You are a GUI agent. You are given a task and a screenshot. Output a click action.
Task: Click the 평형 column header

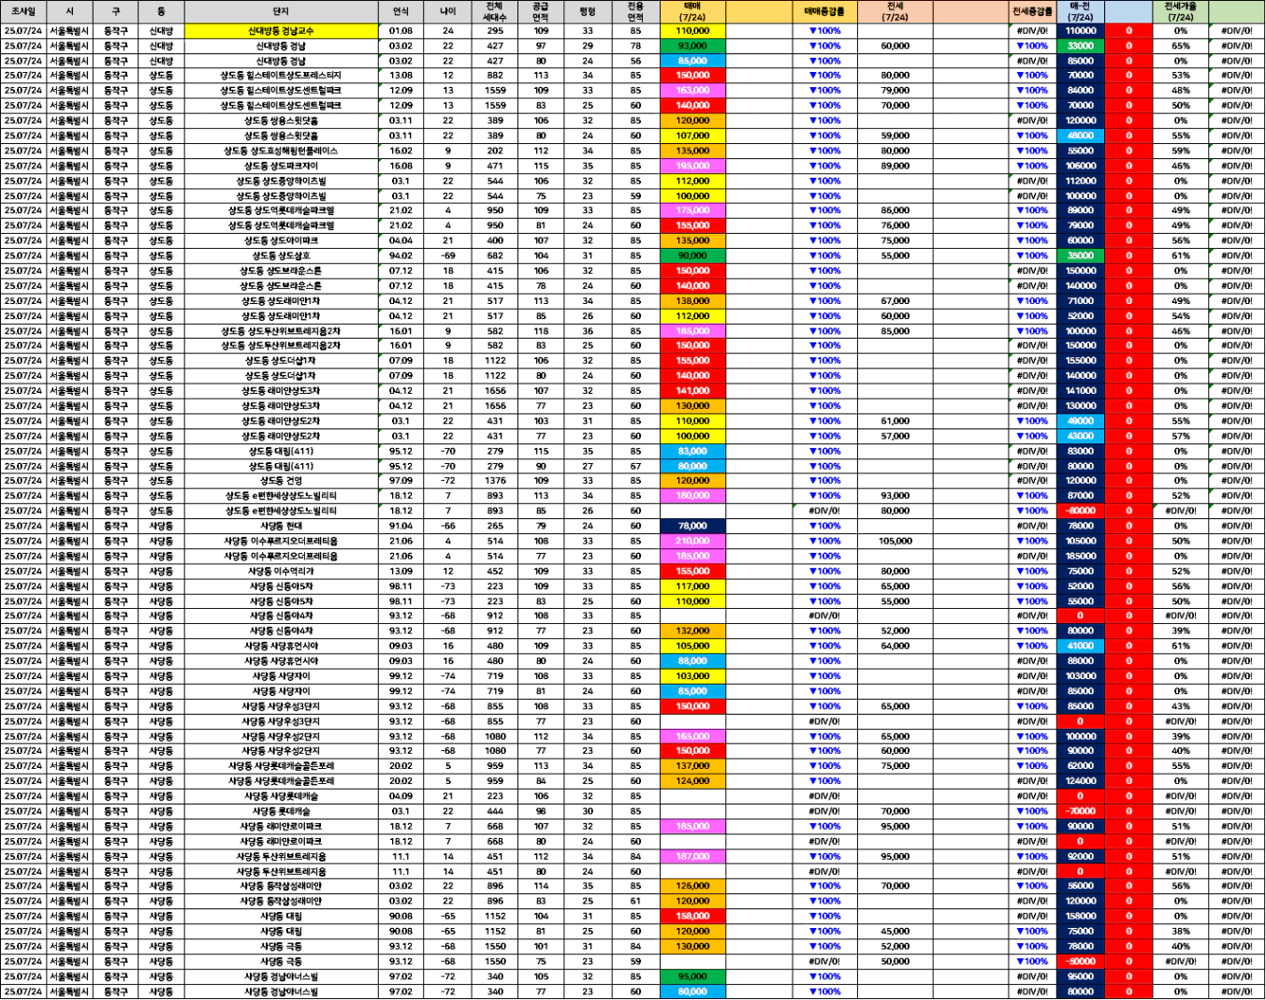588,11
